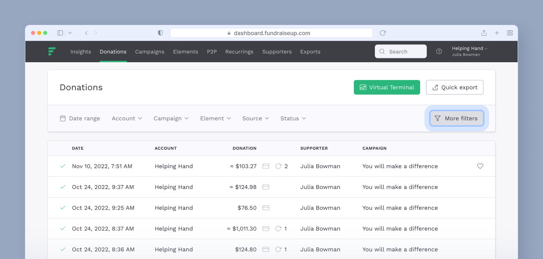Go forward with the browser forward arrow
Image resolution: width=543 pixels, height=259 pixels.
pyautogui.click(x=96, y=33)
